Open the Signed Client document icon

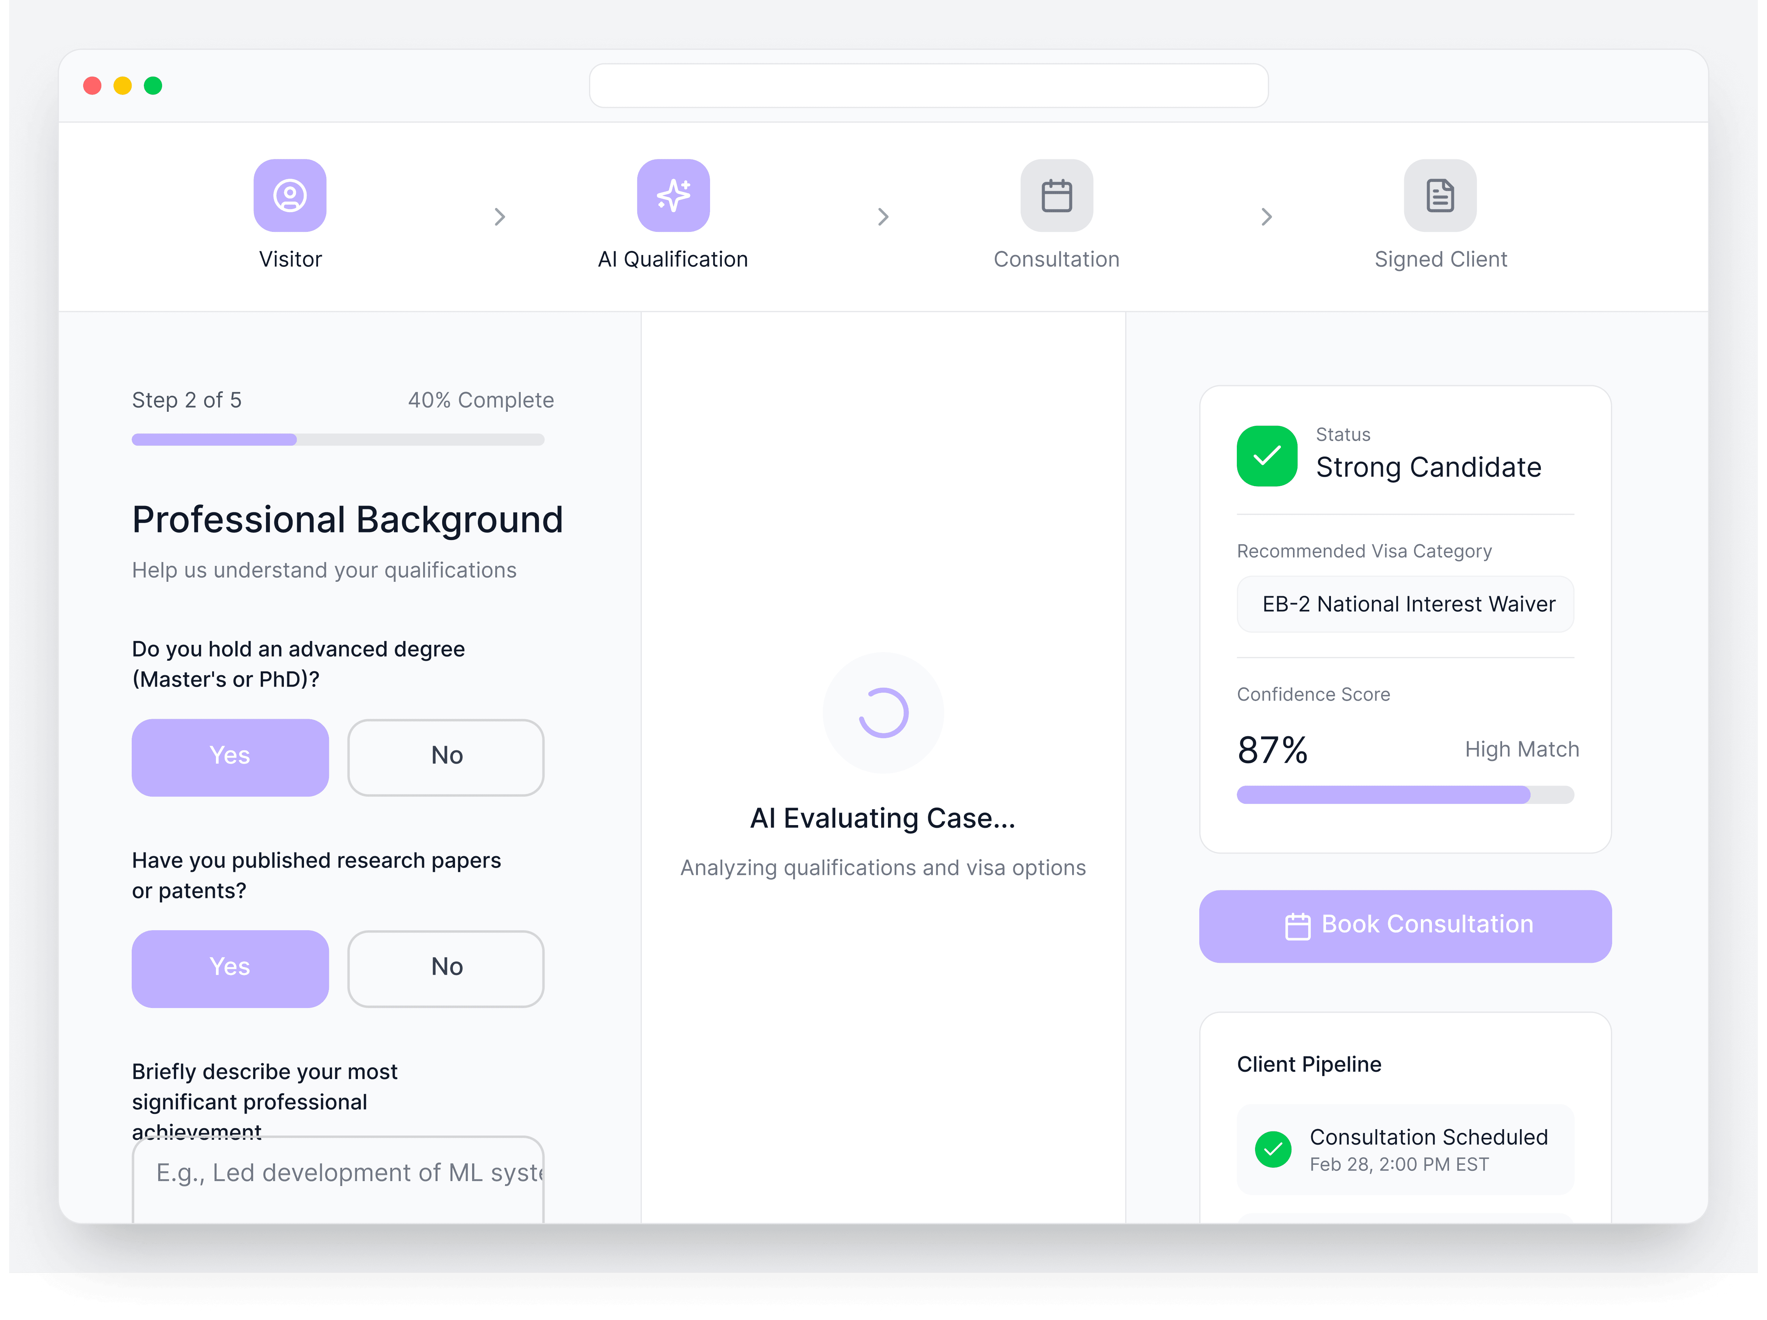[x=1439, y=196]
